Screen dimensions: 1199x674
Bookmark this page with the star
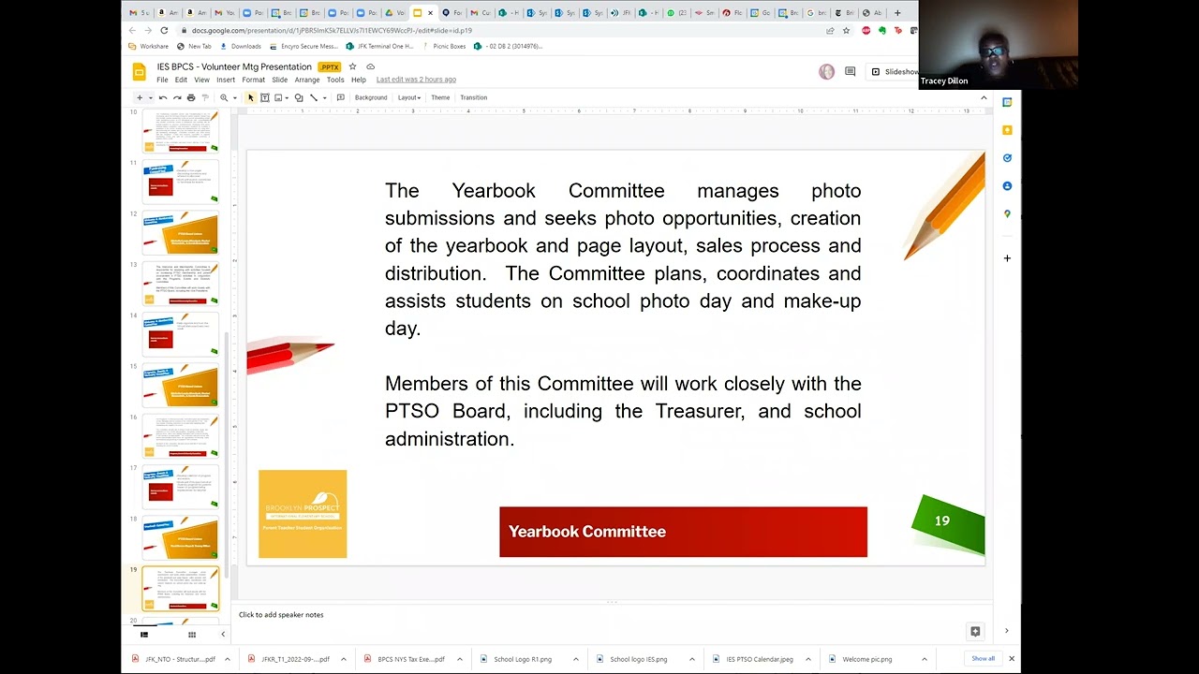click(x=846, y=30)
